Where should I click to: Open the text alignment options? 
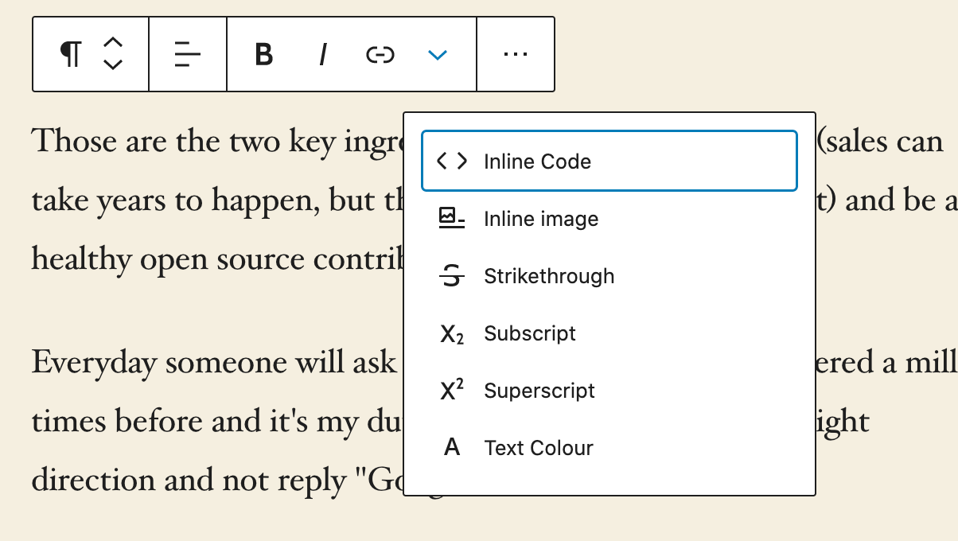188,54
